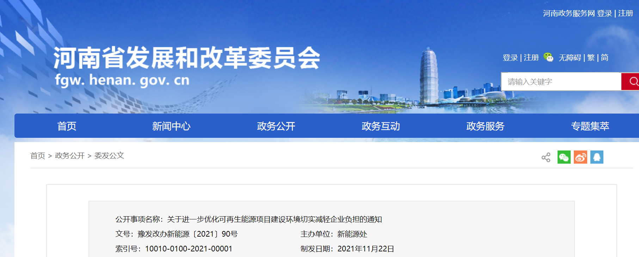Open the WeChat icon beside 无障碍

[x=548, y=57]
